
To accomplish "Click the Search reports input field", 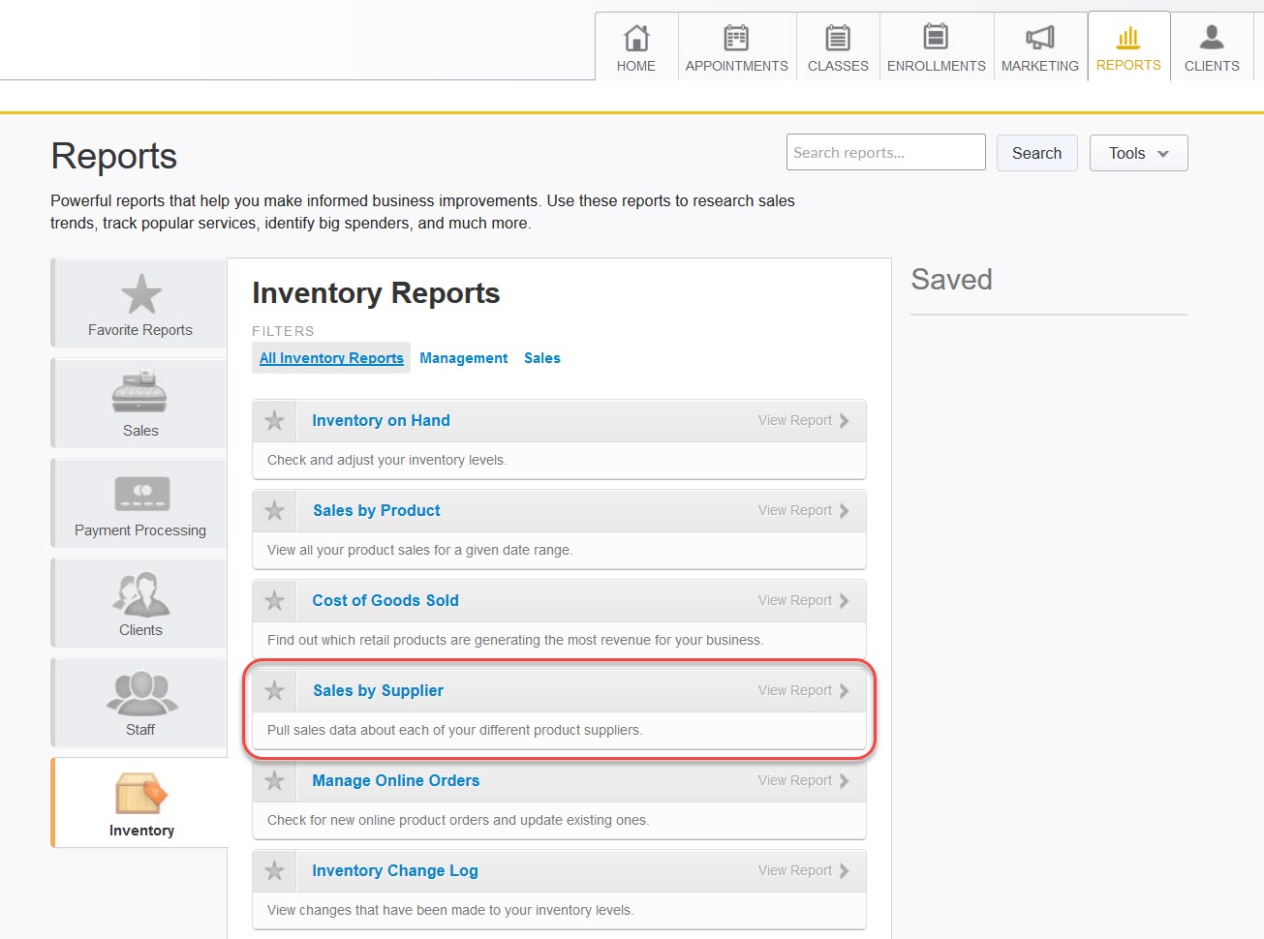I will (x=885, y=153).
